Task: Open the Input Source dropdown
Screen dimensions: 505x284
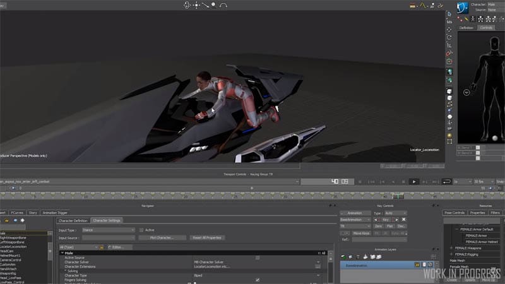Action: click(x=108, y=238)
